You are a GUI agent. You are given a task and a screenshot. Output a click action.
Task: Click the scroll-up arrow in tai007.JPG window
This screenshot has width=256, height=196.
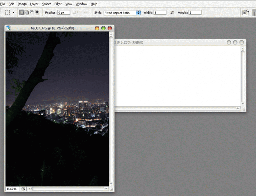(x=111, y=34)
